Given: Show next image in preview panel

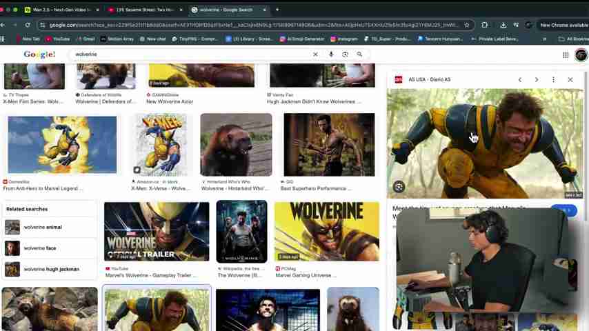Looking at the screenshot, I should click(x=537, y=80).
